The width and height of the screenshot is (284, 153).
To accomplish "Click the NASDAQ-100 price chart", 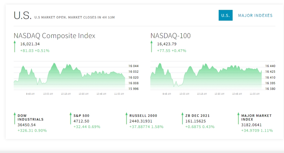I will coord(206,76).
